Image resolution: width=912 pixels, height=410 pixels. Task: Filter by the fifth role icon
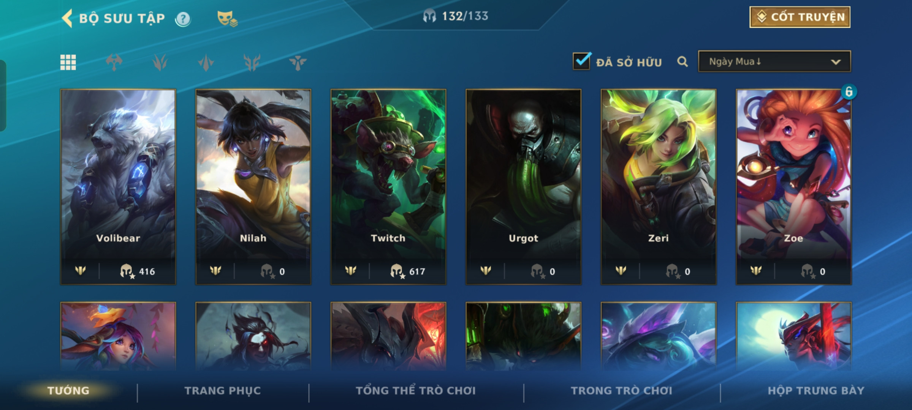[298, 62]
